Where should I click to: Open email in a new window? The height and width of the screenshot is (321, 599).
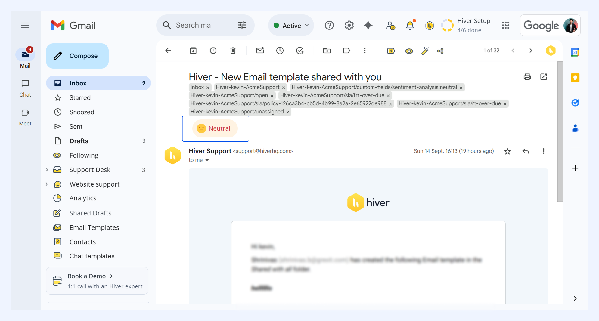(544, 77)
